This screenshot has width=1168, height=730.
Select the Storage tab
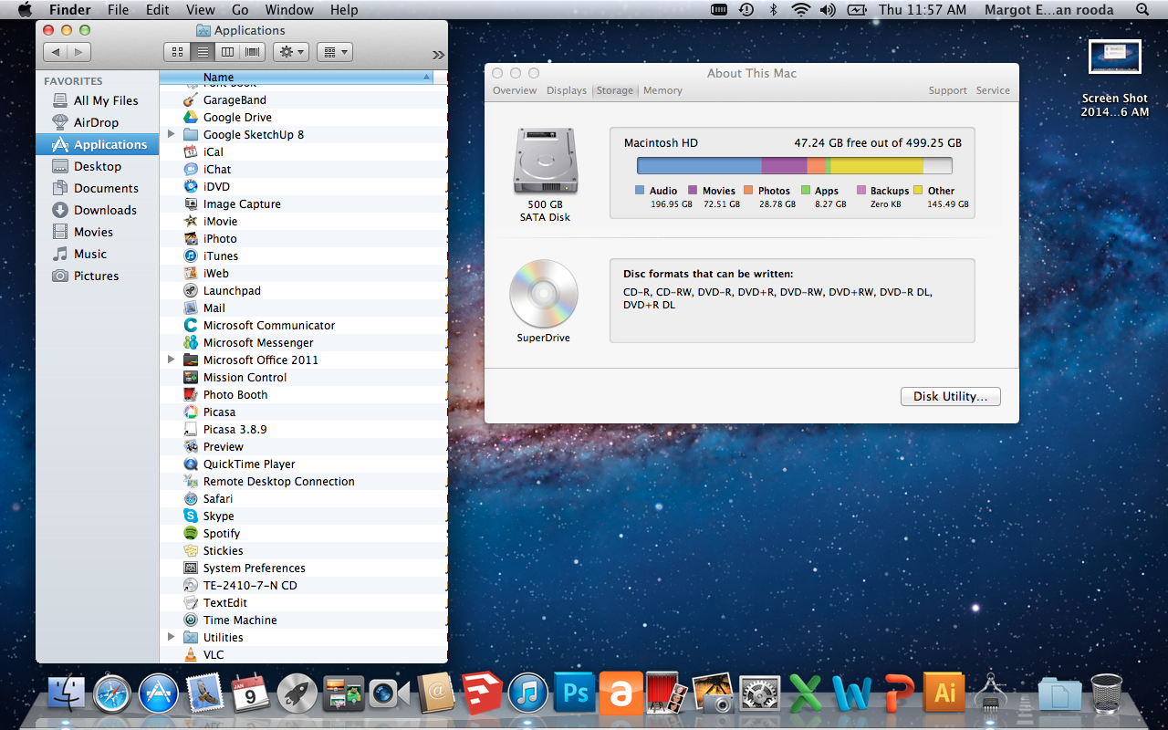pyautogui.click(x=614, y=90)
